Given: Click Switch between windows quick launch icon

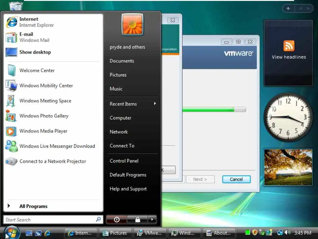Looking at the screenshot, I should coord(38,233).
